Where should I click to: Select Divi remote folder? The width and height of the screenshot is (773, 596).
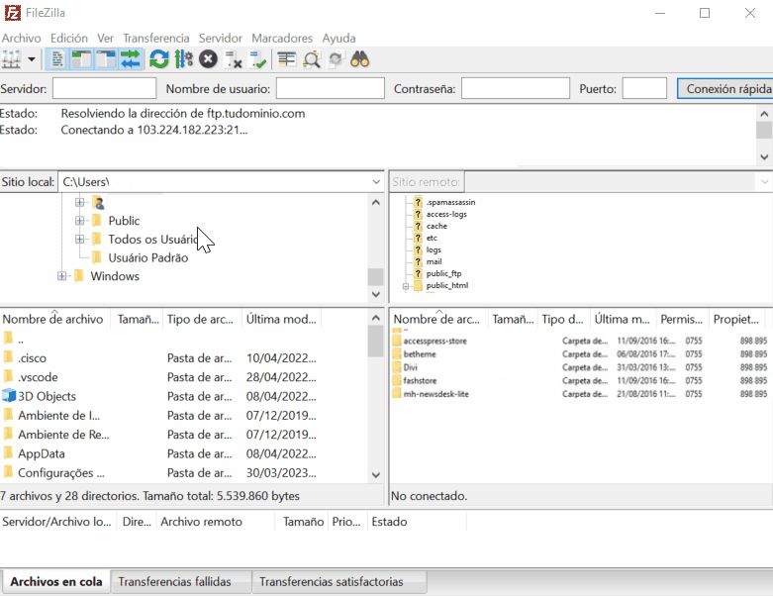point(410,367)
